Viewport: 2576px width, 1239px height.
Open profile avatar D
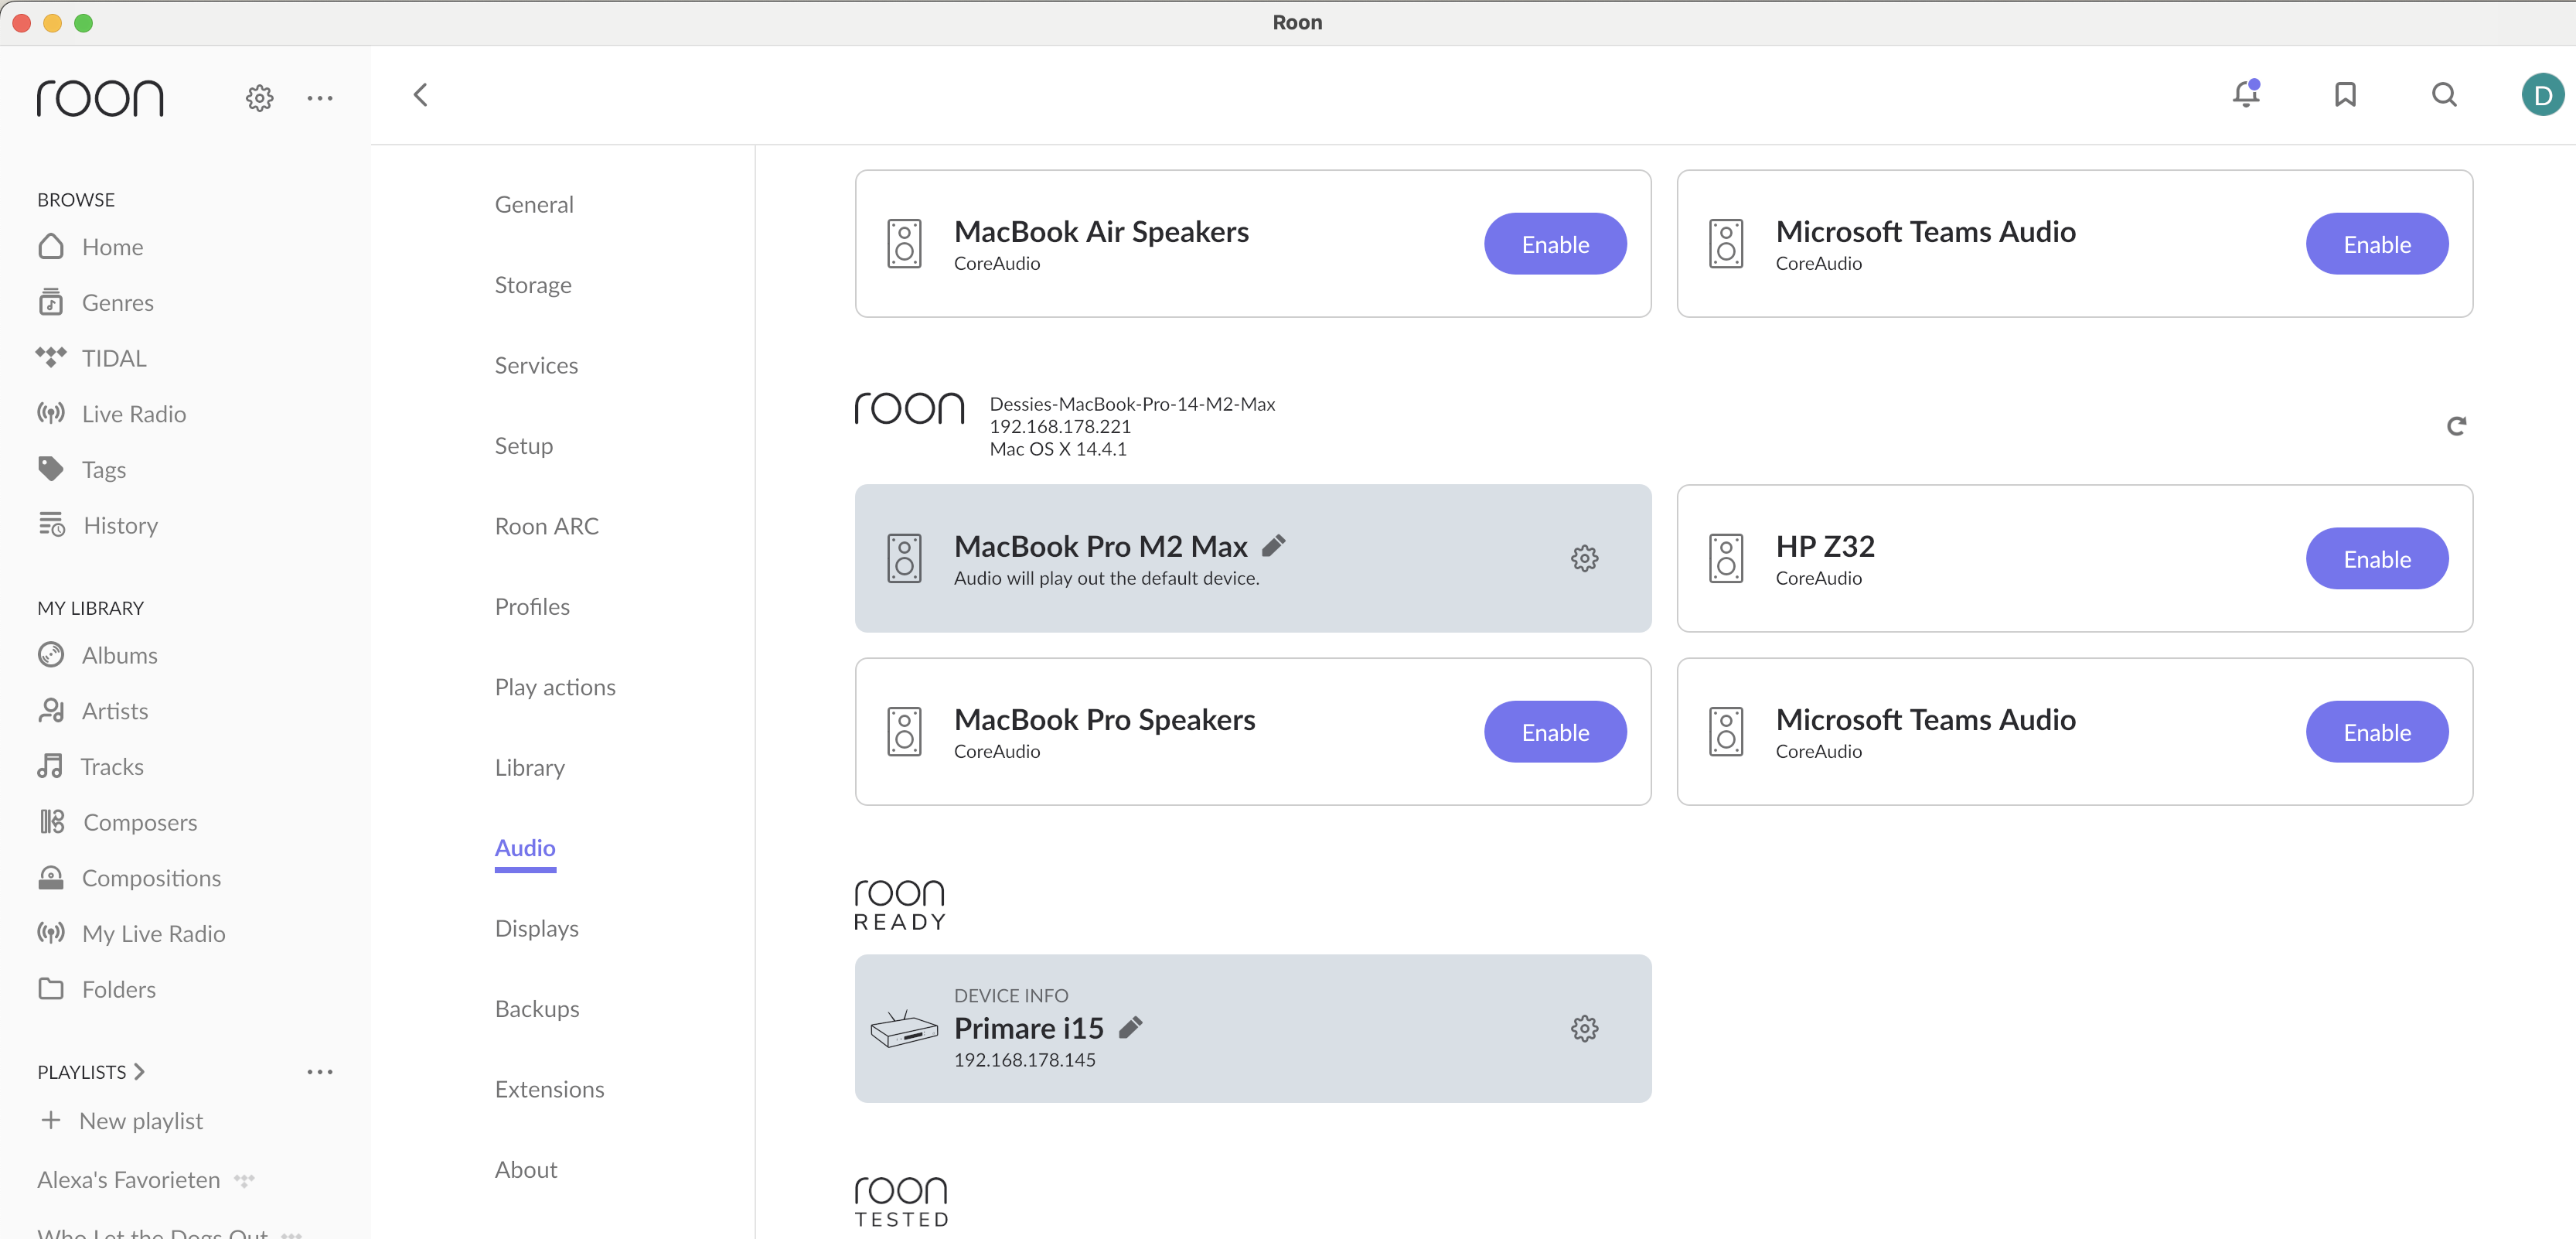click(2543, 95)
